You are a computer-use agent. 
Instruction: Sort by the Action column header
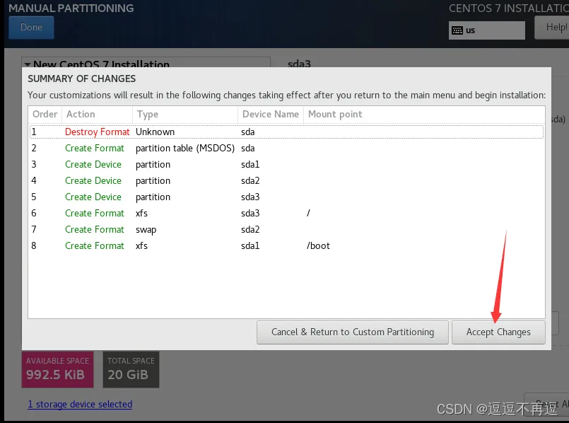coord(98,115)
